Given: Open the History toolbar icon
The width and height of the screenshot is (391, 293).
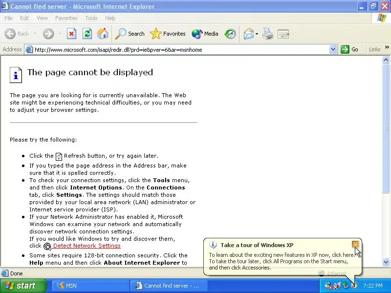Looking at the screenshot, I should pyautogui.click(x=230, y=34).
